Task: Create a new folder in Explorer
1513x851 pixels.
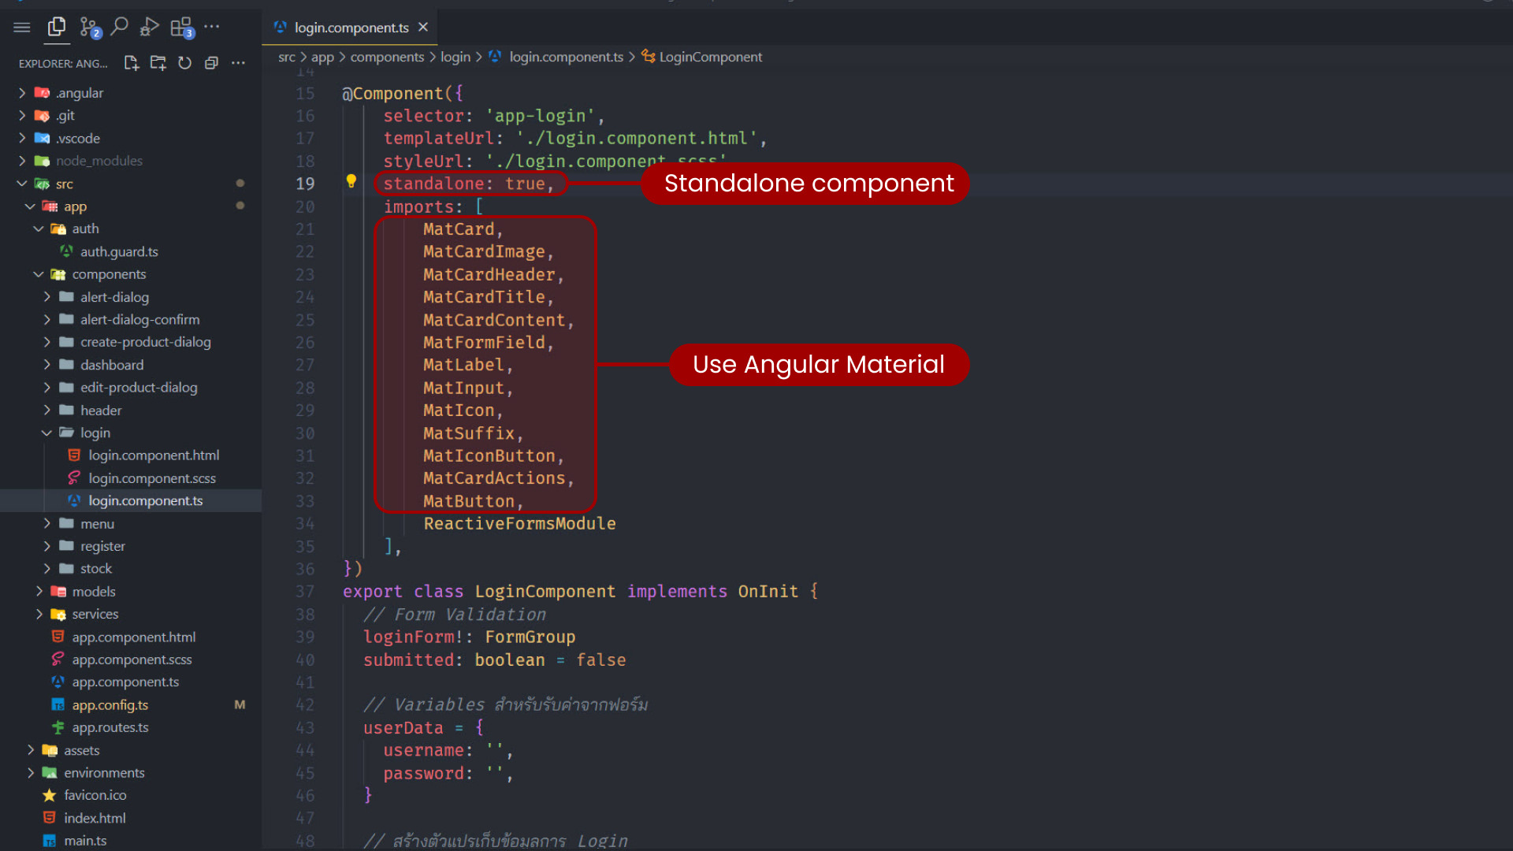Action: pos(158,63)
